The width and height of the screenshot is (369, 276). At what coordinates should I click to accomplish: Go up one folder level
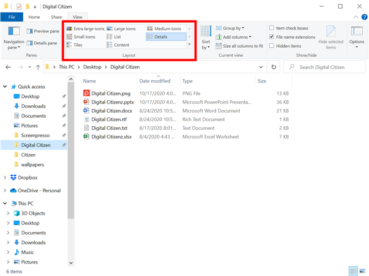(x=38, y=67)
